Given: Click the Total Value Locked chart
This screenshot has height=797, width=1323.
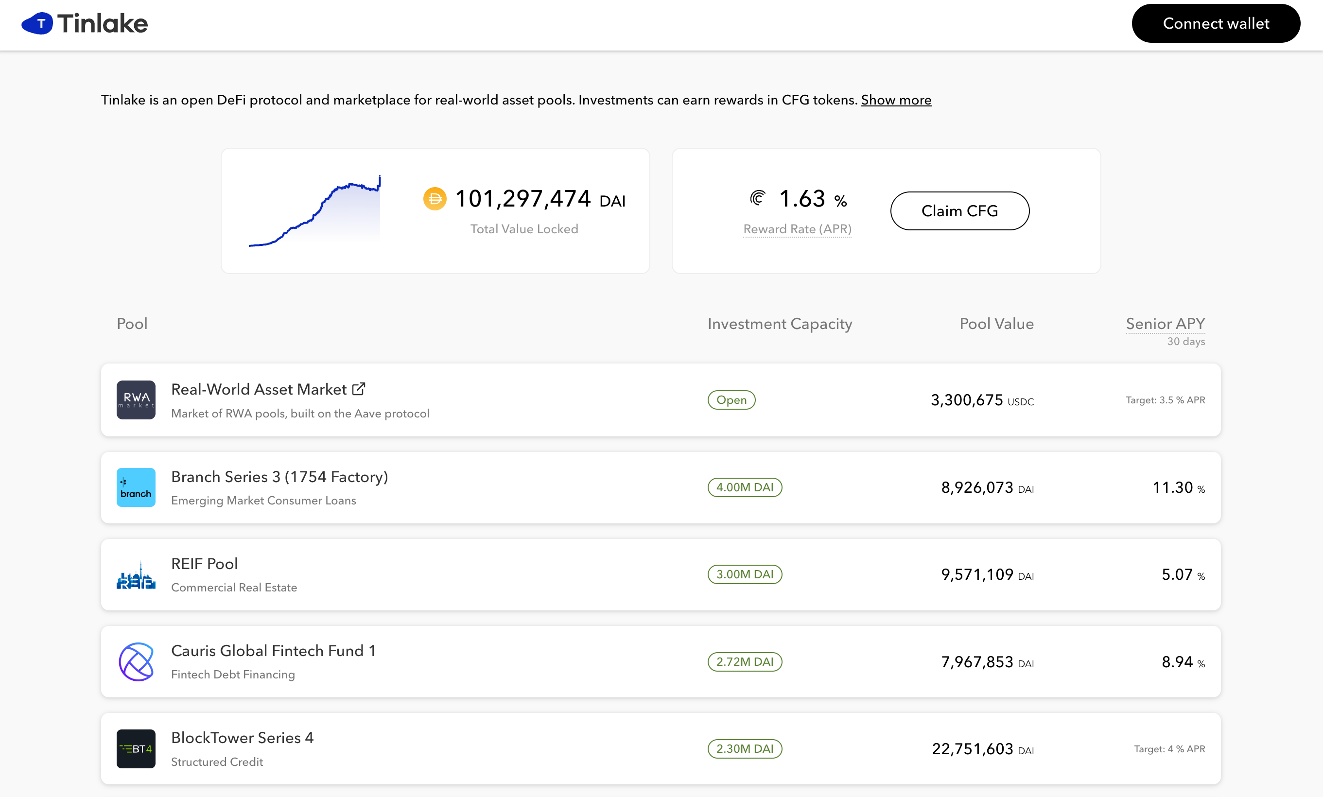Looking at the screenshot, I should coord(314,211).
